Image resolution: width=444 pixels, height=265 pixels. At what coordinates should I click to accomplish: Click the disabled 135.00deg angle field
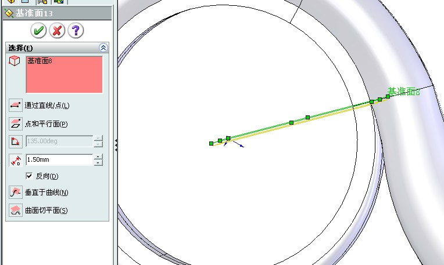[x=59, y=141]
